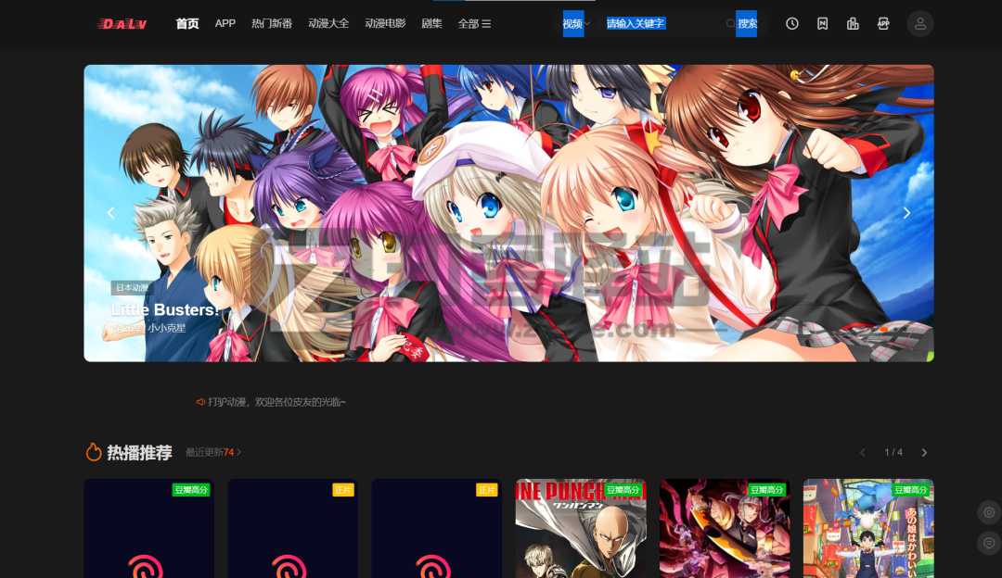The width and height of the screenshot is (1002, 578).
Task: Expand the 视频 search type dropdown
Action: tap(575, 23)
